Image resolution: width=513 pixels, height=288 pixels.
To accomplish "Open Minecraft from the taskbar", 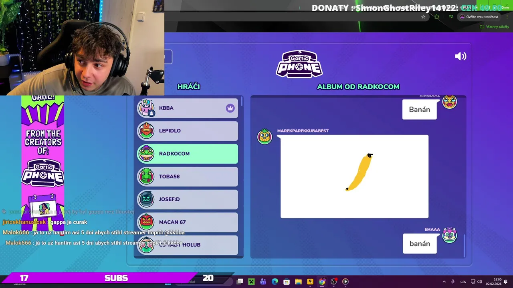I will coord(251,282).
